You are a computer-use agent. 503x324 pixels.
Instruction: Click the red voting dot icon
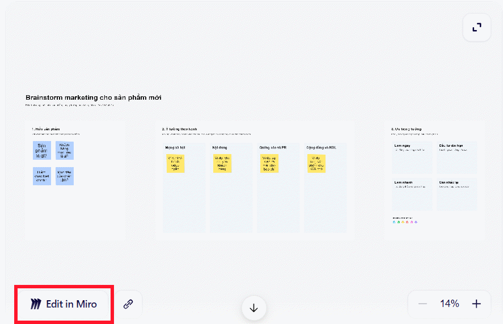(x=407, y=222)
